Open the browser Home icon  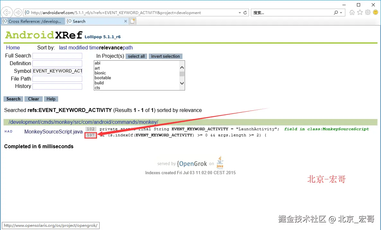(352, 13)
